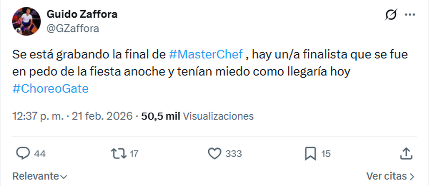The height and width of the screenshot is (186, 429).
Task: Click the #MasterChef hashtag
Action: tap(206, 55)
